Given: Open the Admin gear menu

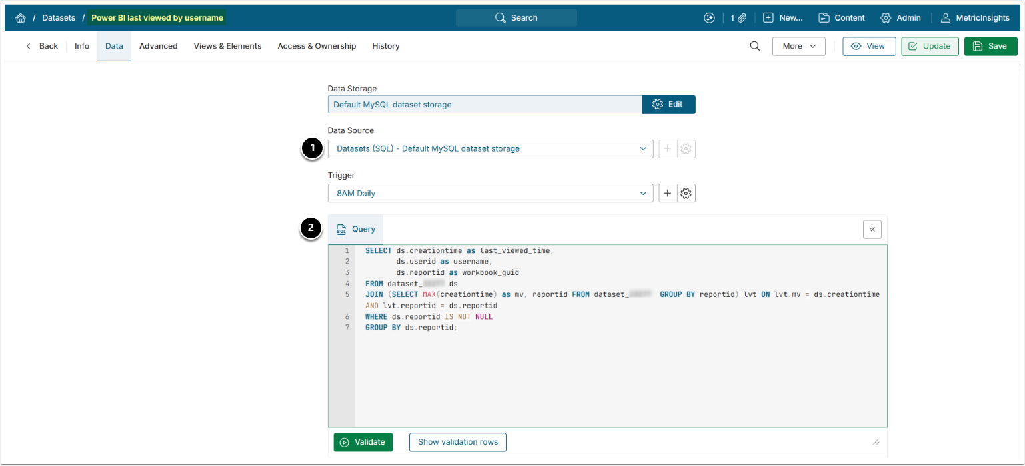Looking at the screenshot, I should tap(900, 18).
